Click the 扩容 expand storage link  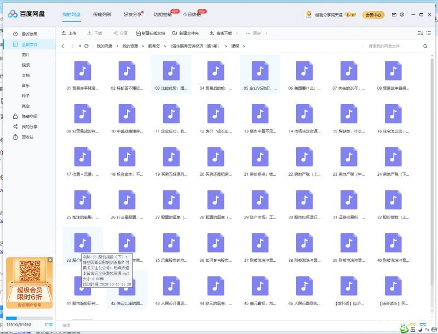(49, 325)
